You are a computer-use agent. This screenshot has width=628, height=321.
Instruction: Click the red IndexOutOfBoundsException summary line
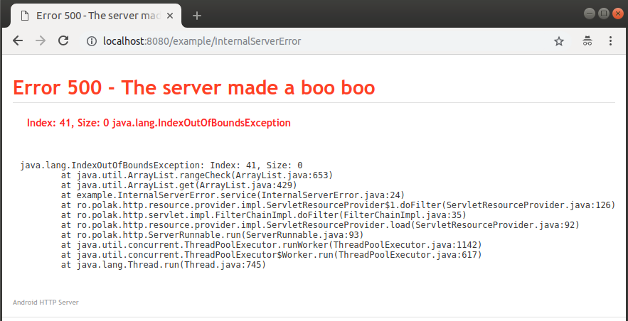pyautogui.click(x=159, y=123)
